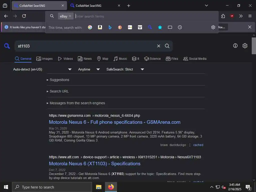The image size is (256, 192).
Task: Search open tabs icon
Action: 170,27
